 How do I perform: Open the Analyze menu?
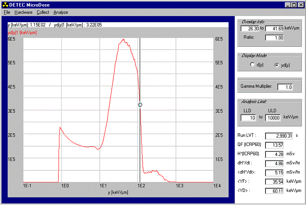coord(61,12)
